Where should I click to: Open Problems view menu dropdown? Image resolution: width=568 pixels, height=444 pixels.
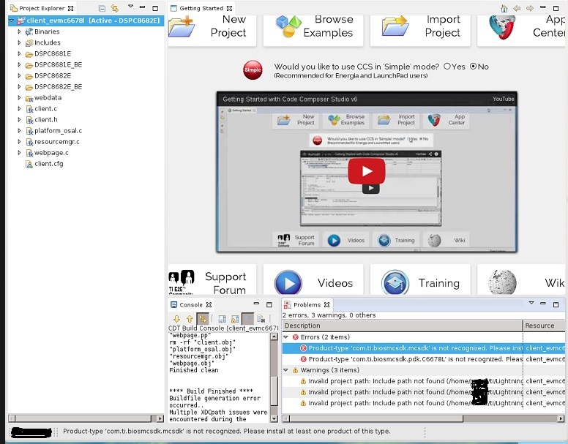[x=531, y=303]
